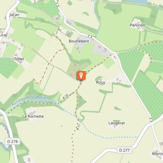Click the Pouy locality label
This screenshot has height=163, width=163.
[101, 82]
